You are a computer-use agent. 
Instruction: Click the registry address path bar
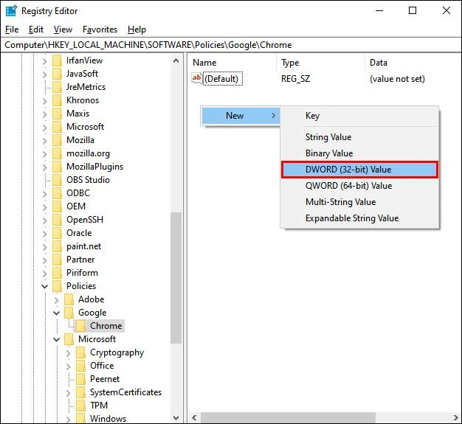point(231,45)
